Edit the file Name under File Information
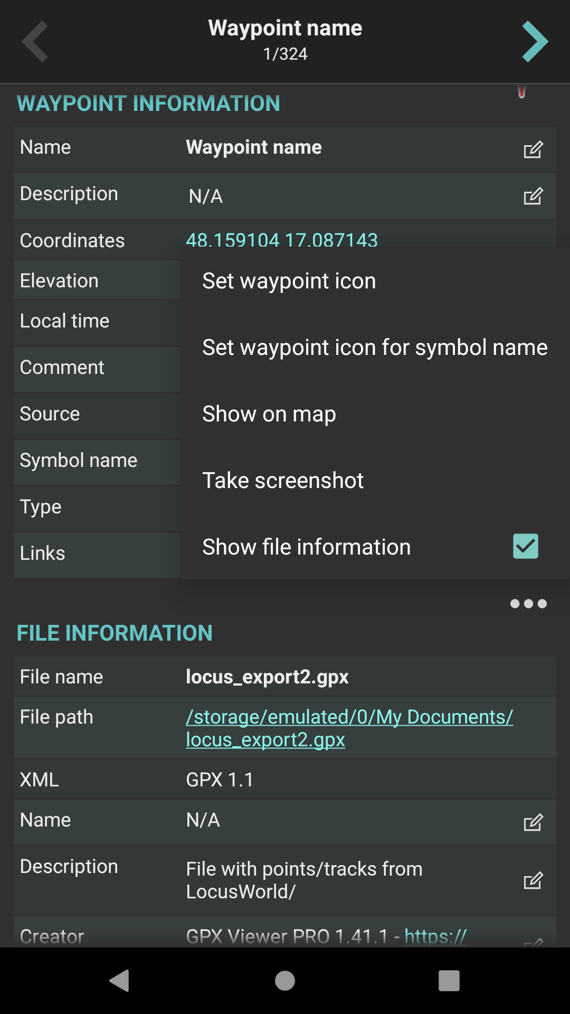 click(533, 822)
